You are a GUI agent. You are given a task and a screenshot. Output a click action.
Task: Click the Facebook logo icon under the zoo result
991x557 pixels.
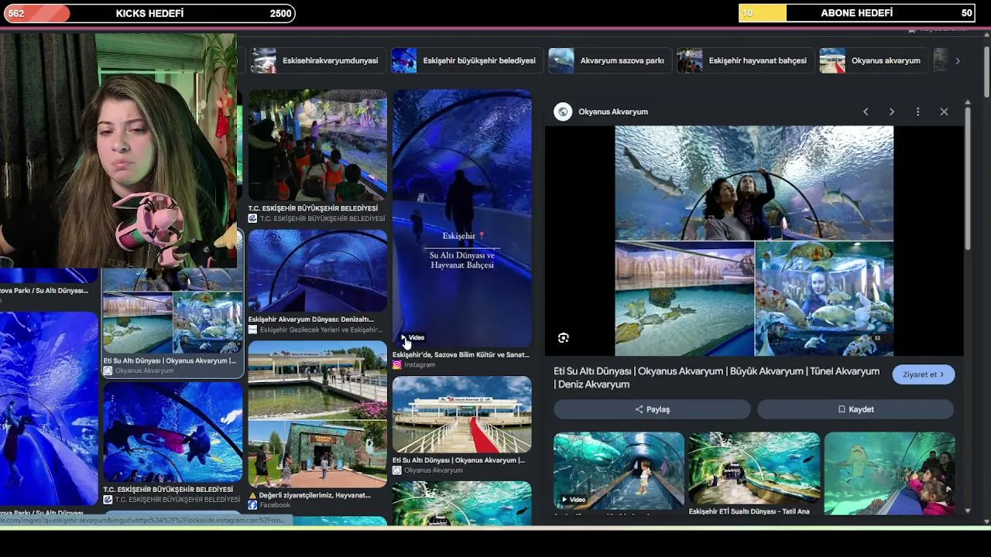[x=252, y=505]
